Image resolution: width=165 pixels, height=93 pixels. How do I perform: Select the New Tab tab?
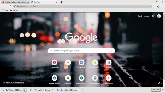coord(44,2)
